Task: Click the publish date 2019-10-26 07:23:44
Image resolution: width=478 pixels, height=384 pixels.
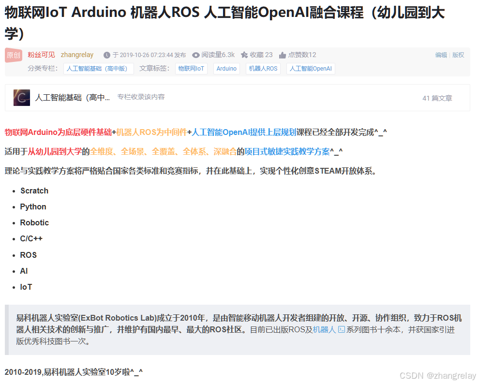Action: pyautogui.click(x=146, y=55)
